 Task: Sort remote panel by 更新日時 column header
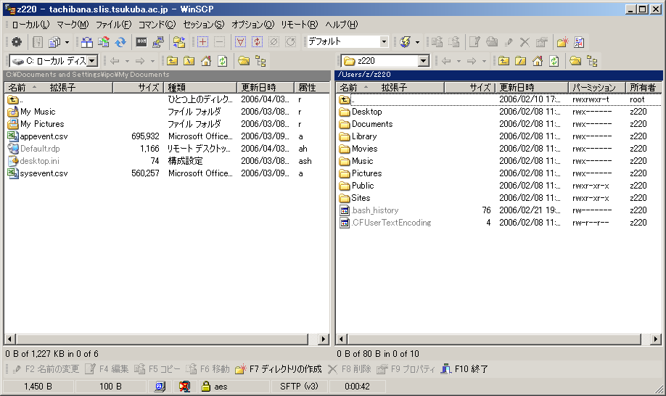pos(532,88)
